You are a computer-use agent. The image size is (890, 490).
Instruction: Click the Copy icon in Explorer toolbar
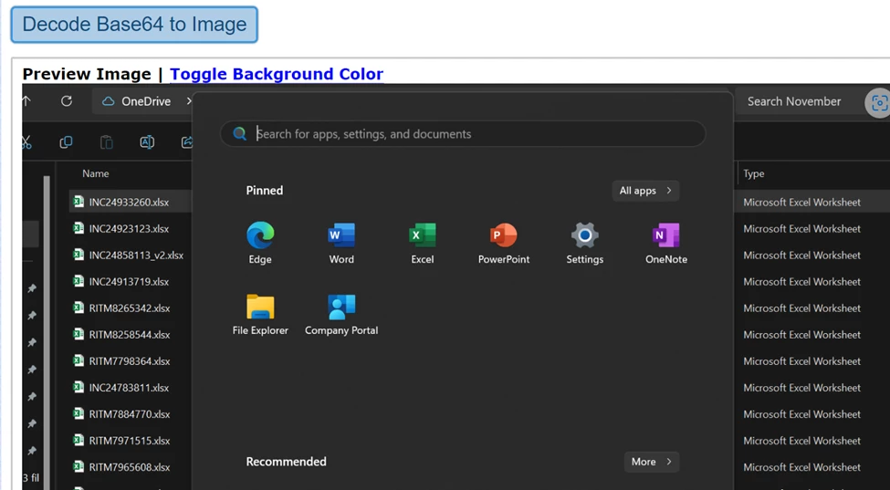66,141
